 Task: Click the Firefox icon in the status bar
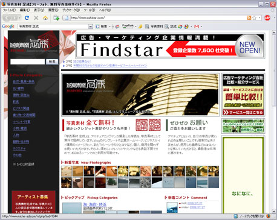[x=268, y=216]
